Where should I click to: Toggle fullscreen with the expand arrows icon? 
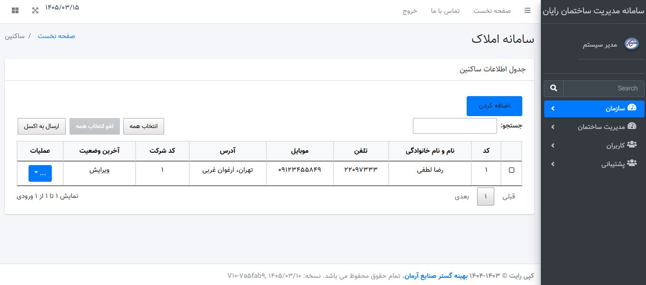pyautogui.click(x=35, y=10)
